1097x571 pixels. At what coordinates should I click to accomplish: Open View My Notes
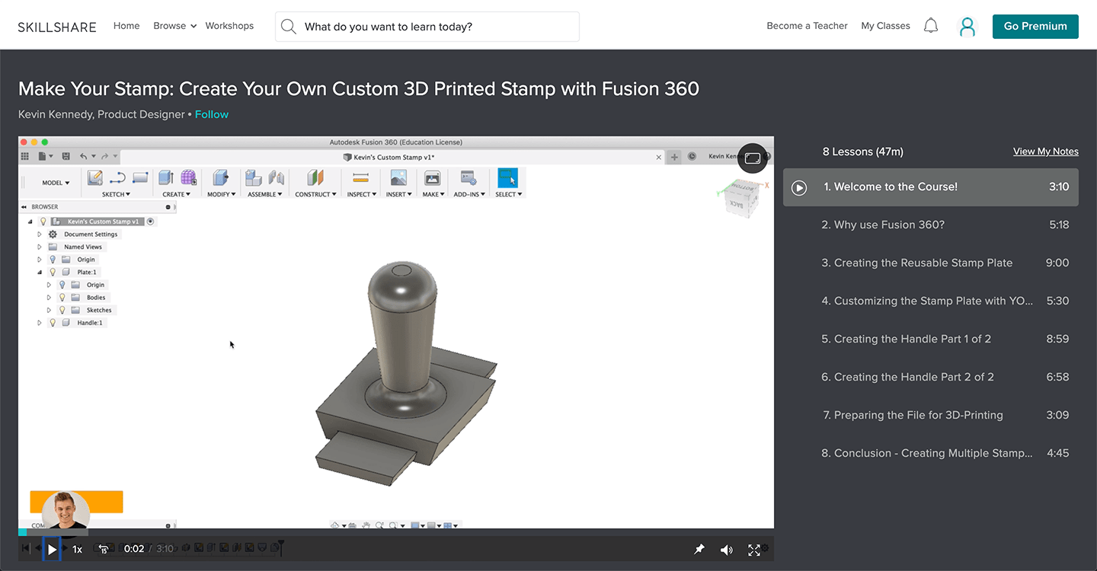point(1046,152)
